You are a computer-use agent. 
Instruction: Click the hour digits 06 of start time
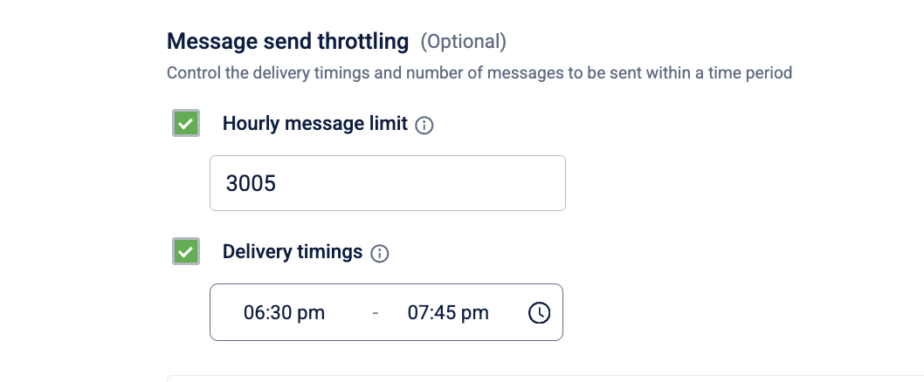(252, 312)
